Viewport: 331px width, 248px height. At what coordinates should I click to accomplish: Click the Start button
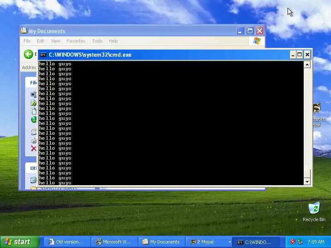[19, 242]
